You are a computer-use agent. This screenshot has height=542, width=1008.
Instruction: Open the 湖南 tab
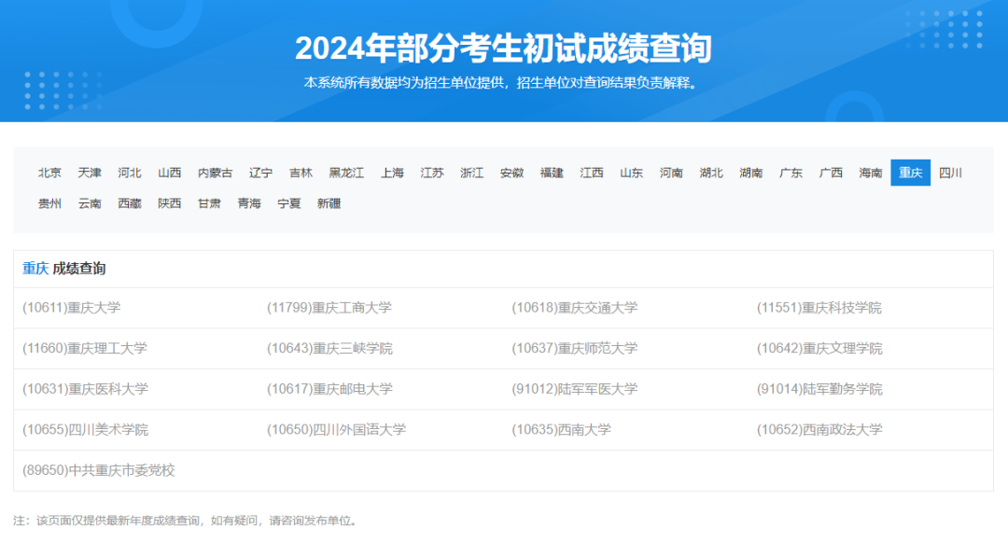click(750, 173)
